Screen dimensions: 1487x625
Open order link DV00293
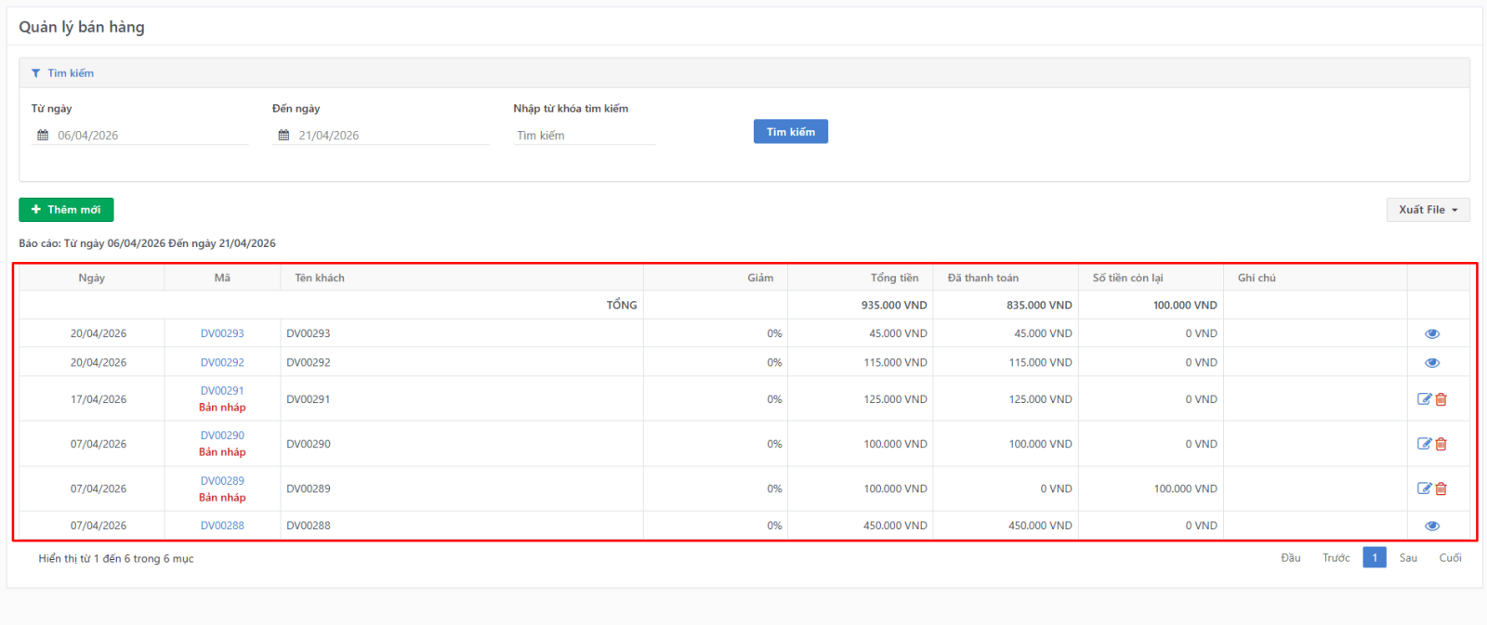tap(222, 333)
